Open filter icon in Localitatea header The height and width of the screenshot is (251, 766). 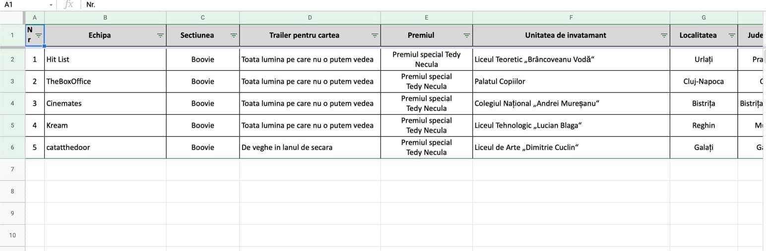click(732, 36)
